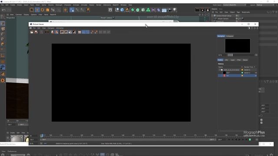Viewport: 278px width, 156px height.
Task: Click the axis lock icon in left sidebar
Action: (3, 56)
